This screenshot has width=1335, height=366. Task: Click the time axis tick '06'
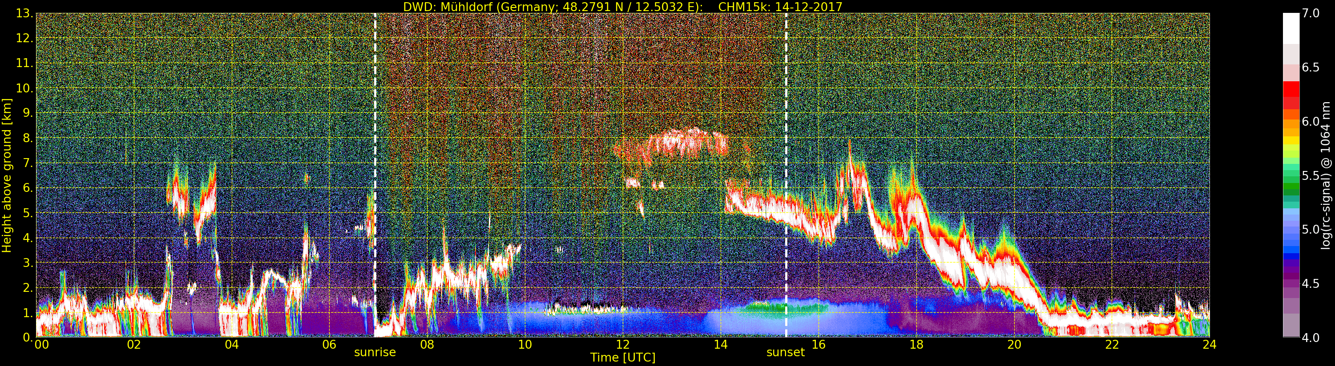[x=329, y=345]
